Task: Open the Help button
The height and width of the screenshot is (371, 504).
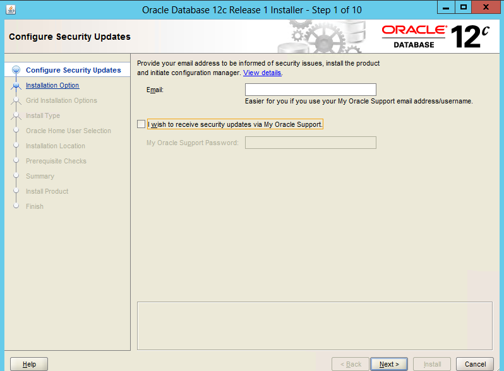Action: (x=29, y=364)
